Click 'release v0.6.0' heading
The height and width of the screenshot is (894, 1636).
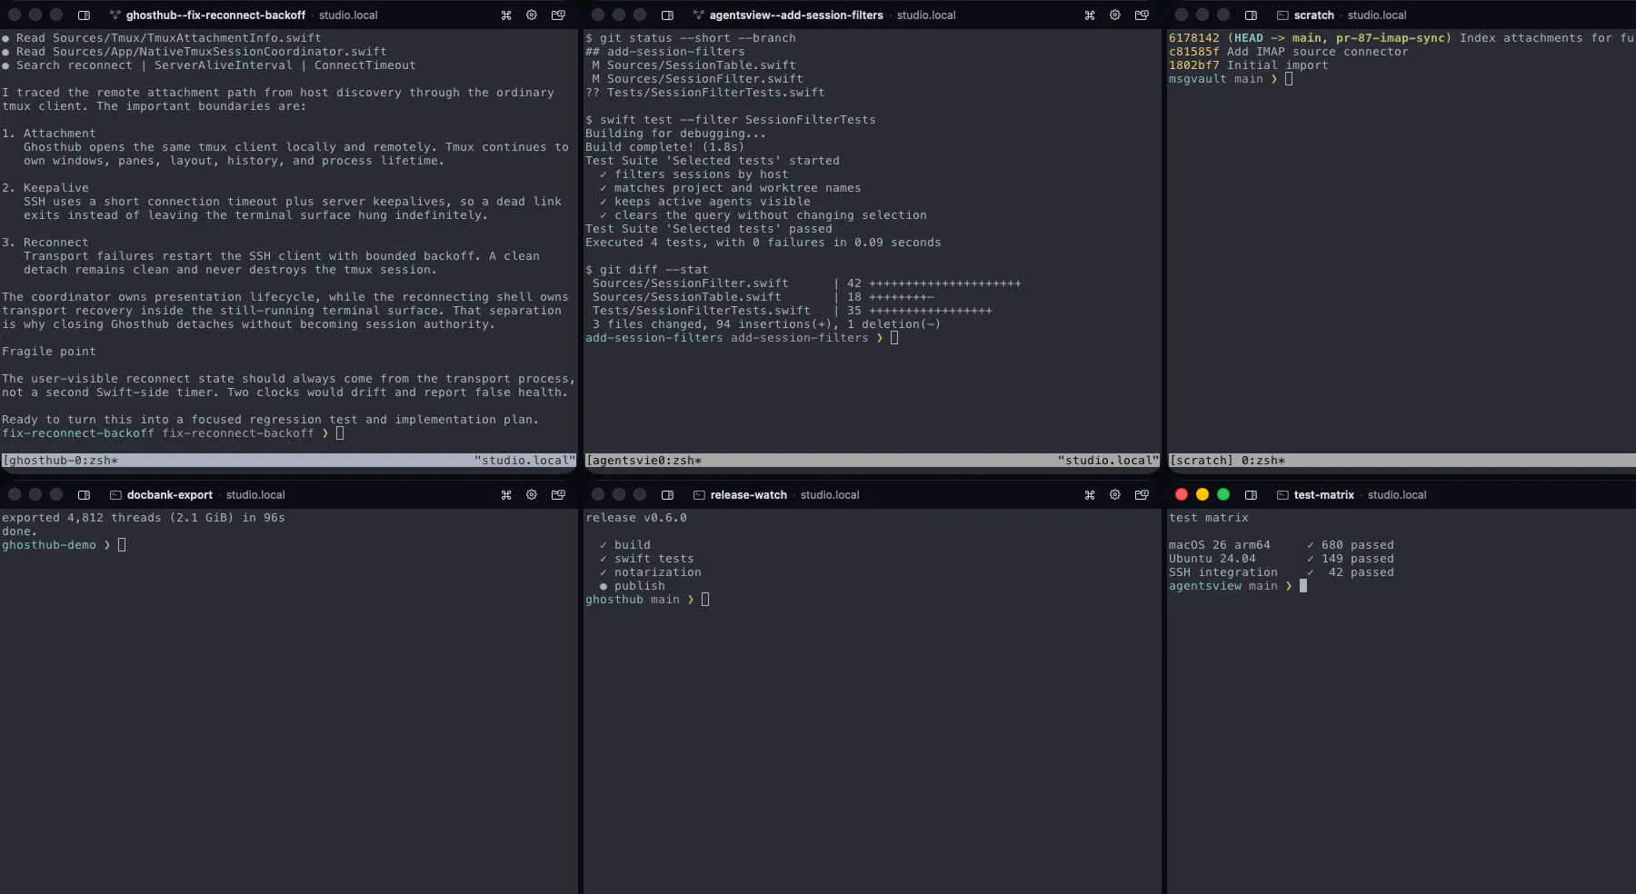pyautogui.click(x=636, y=518)
